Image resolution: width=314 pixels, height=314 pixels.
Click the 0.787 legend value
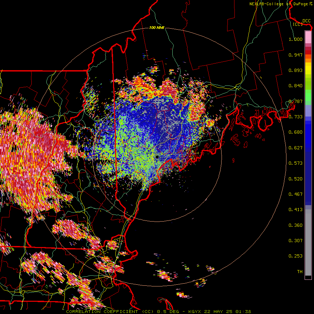(x=296, y=101)
